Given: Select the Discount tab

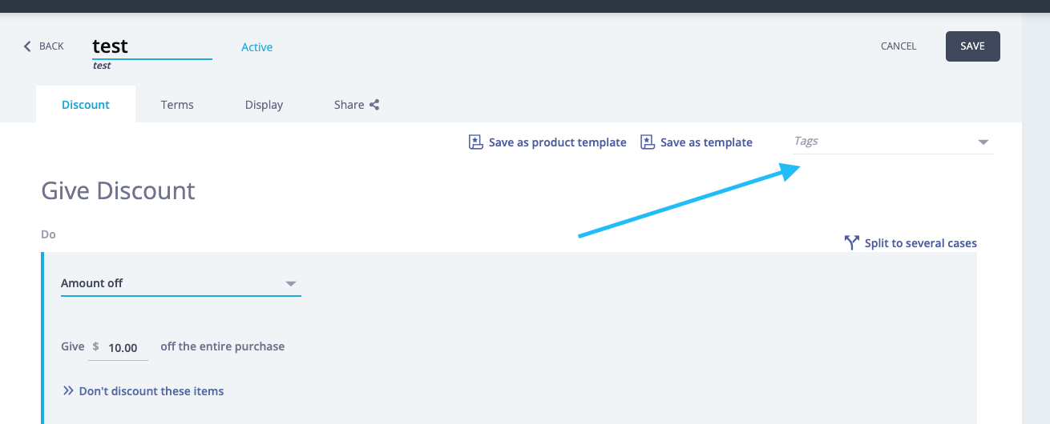Looking at the screenshot, I should 86,105.
